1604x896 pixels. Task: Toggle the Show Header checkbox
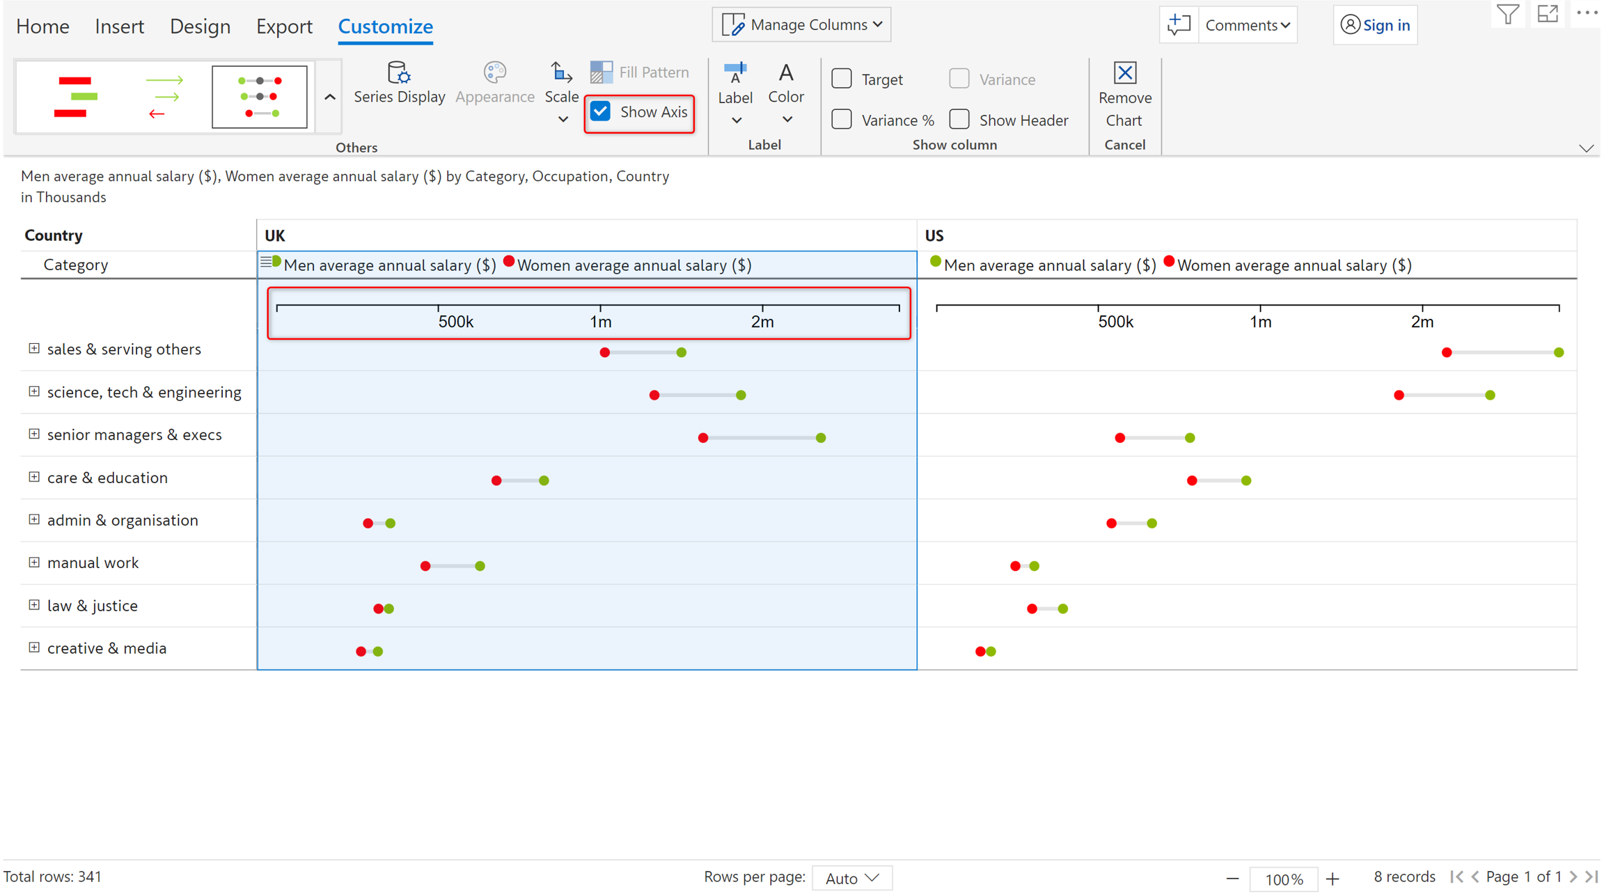point(959,120)
